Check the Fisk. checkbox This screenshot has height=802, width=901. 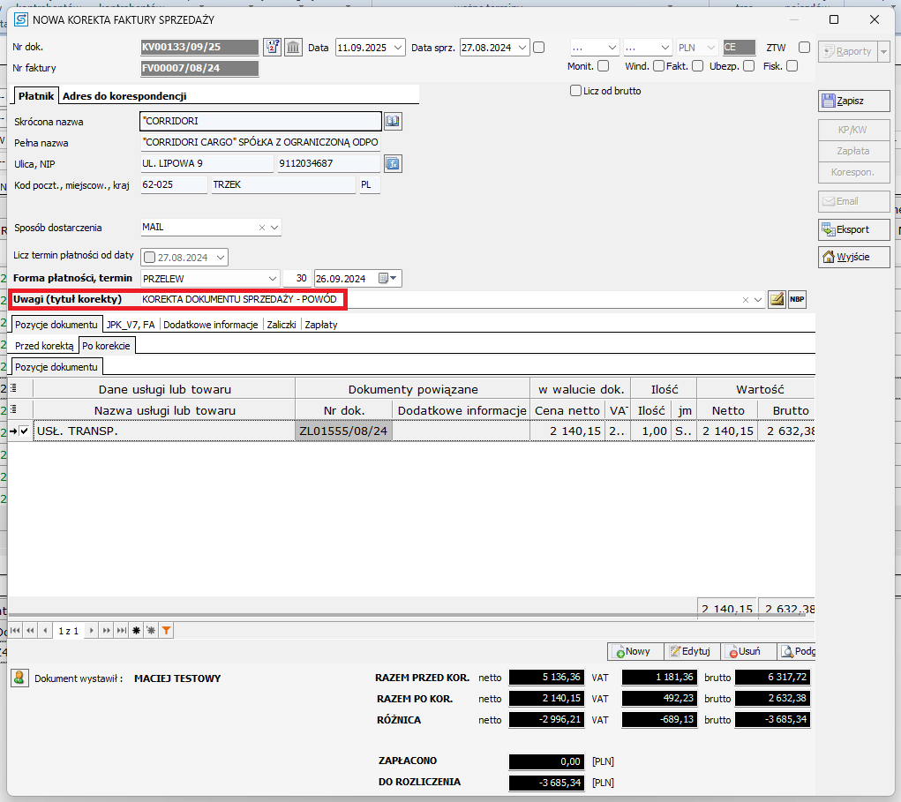tap(792, 65)
